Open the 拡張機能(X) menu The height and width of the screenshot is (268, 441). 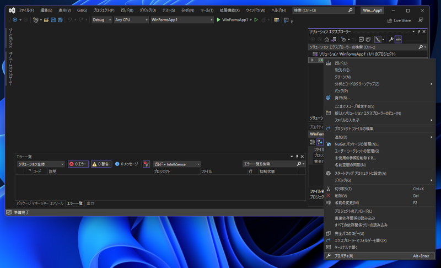click(230, 10)
